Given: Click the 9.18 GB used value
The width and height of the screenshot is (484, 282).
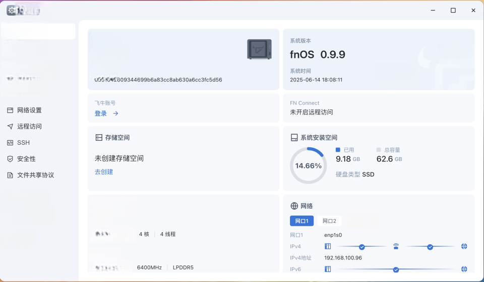Looking at the screenshot, I should pos(348,159).
